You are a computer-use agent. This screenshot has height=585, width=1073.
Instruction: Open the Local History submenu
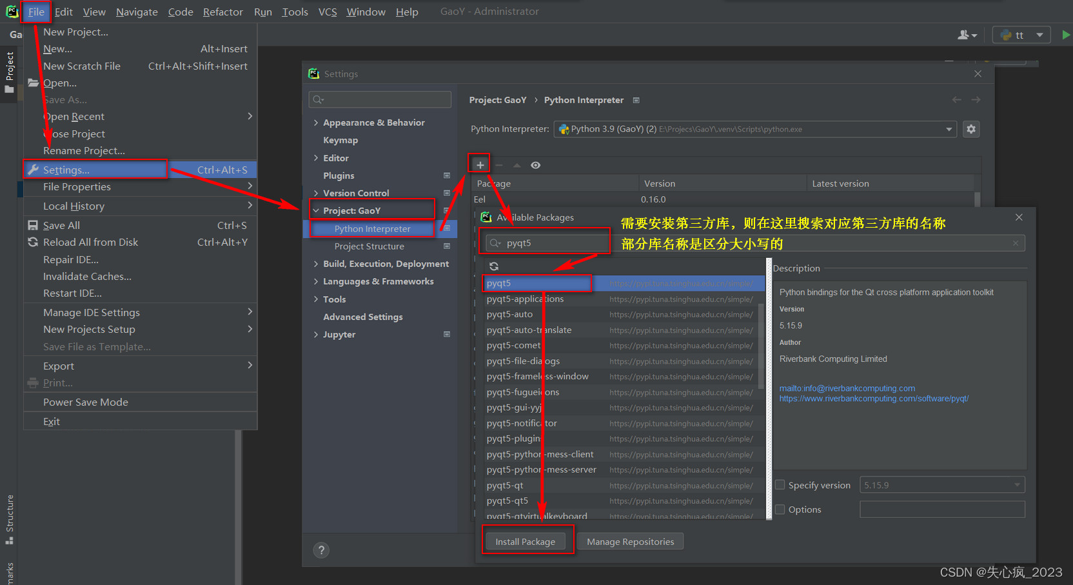coord(140,206)
